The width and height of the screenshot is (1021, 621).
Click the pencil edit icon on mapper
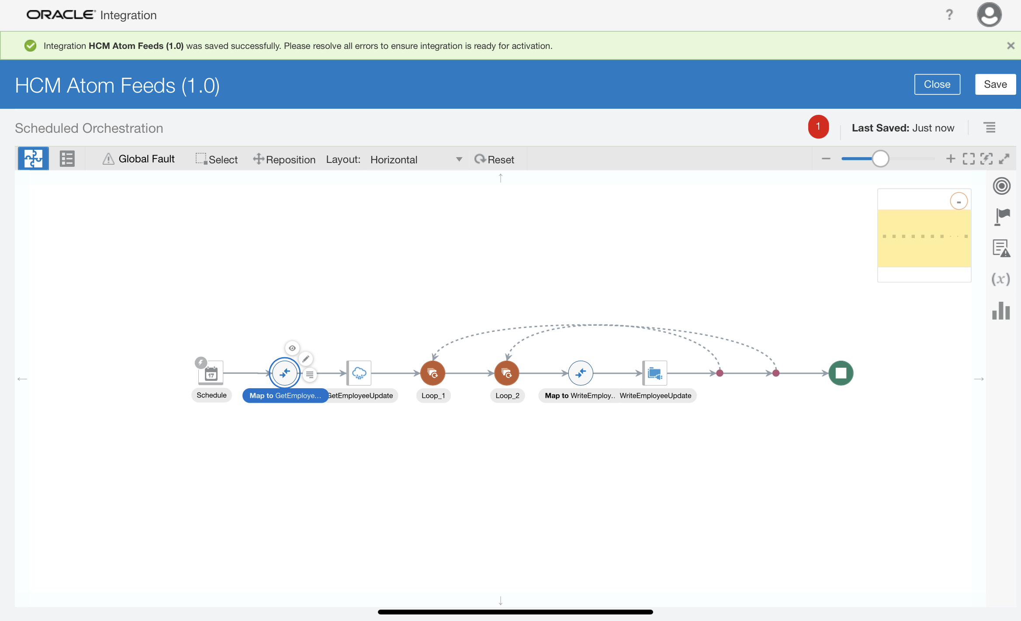[306, 359]
